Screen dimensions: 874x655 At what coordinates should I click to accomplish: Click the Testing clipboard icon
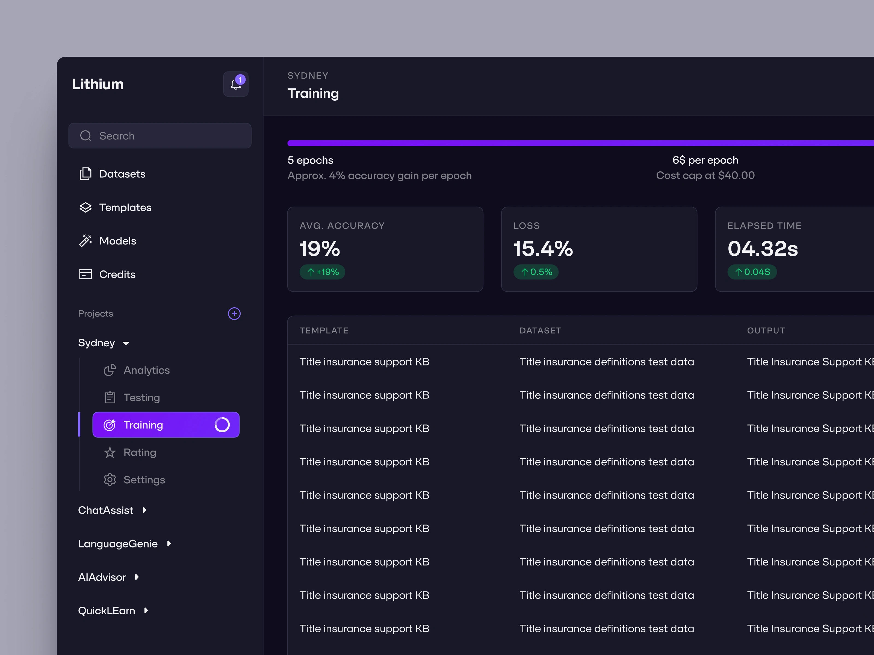coord(110,398)
